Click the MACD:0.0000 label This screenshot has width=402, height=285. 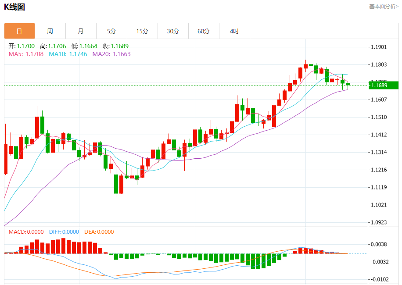coord(26,232)
